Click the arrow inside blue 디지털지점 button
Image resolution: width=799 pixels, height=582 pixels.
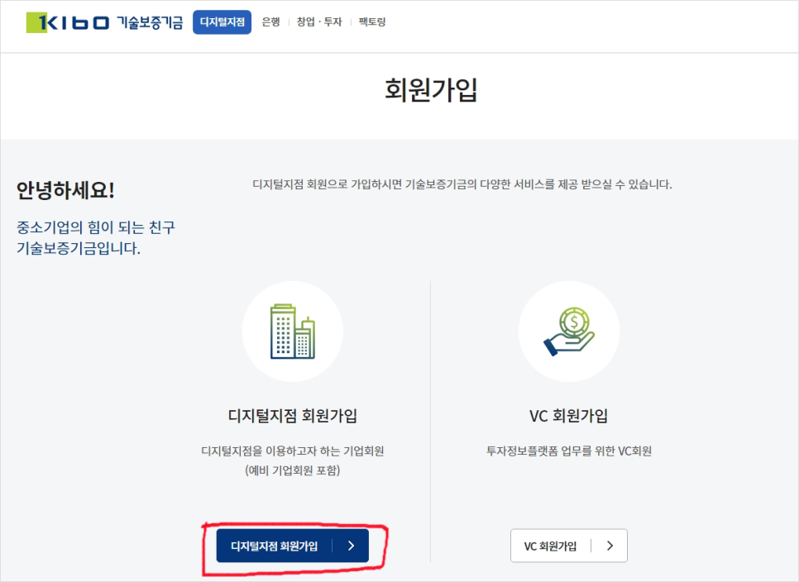[351, 546]
